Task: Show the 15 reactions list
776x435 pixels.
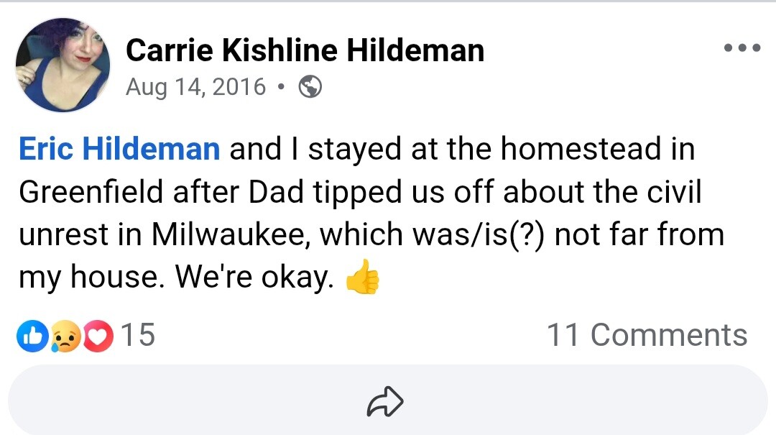Action: point(137,335)
